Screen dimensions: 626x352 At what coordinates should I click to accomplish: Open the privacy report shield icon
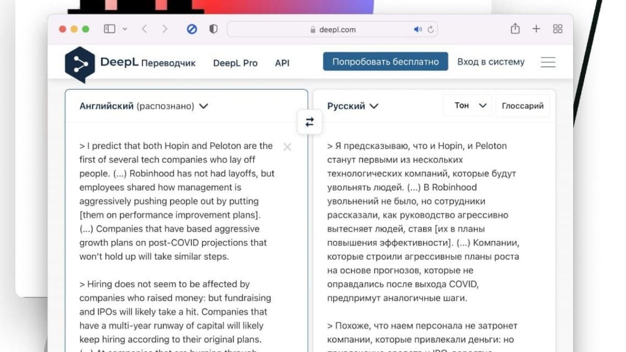click(213, 29)
